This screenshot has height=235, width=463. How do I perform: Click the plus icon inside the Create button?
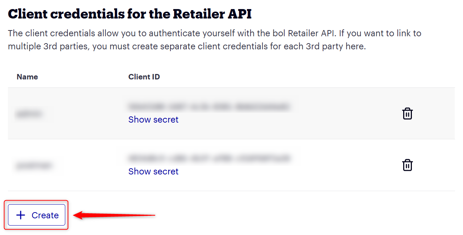[x=21, y=215]
